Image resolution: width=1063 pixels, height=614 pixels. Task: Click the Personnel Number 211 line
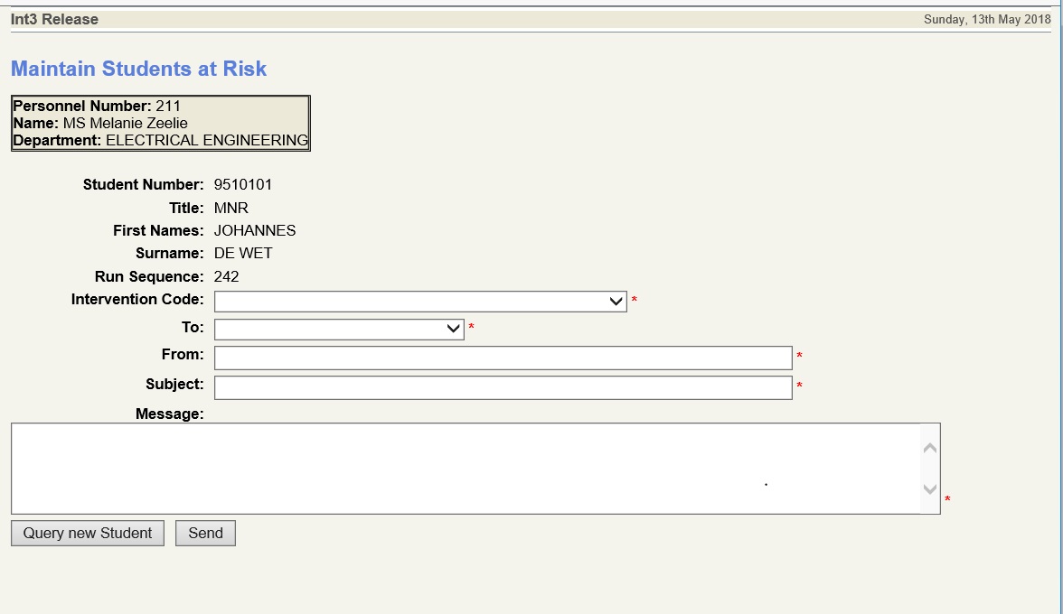[x=97, y=106]
